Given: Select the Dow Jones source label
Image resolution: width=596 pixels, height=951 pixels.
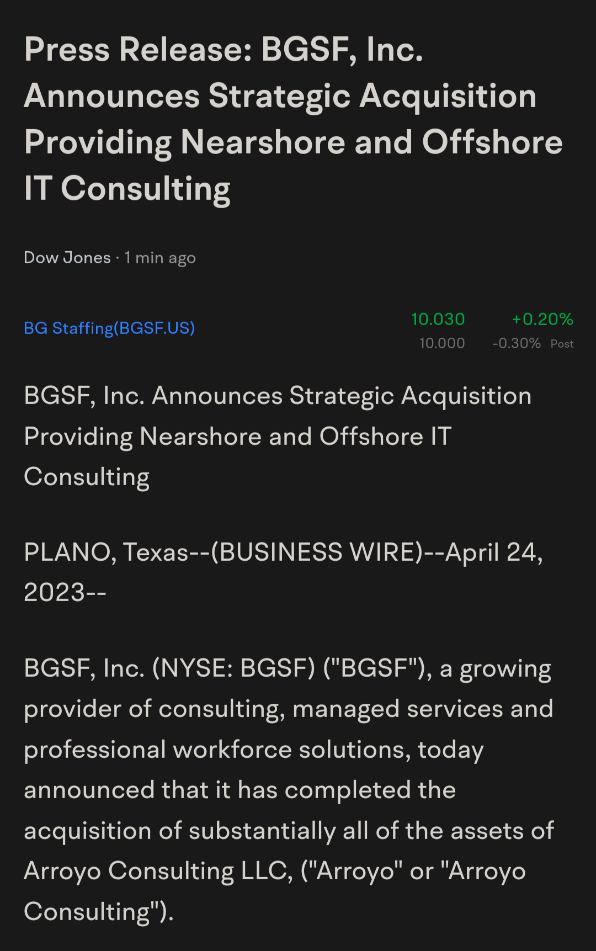Looking at the screenshot, I should [67, 258].
